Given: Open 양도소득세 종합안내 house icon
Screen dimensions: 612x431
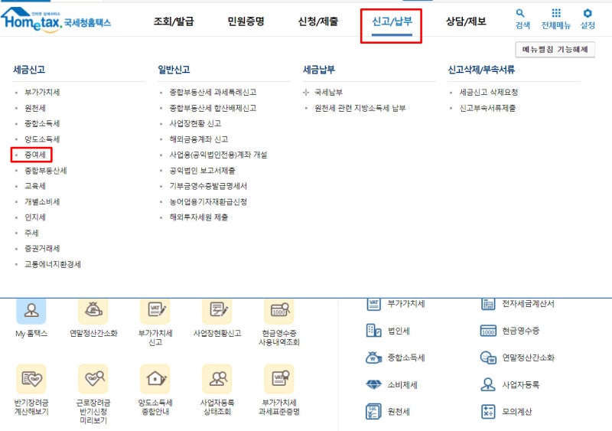Looking at the screenshot, I should point(155,379).
